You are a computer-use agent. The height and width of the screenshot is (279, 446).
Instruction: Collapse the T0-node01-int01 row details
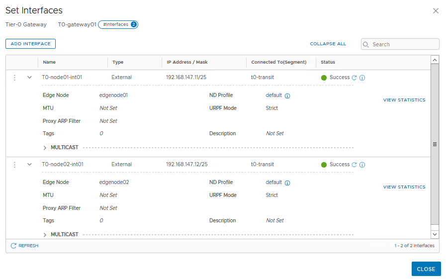29,78
